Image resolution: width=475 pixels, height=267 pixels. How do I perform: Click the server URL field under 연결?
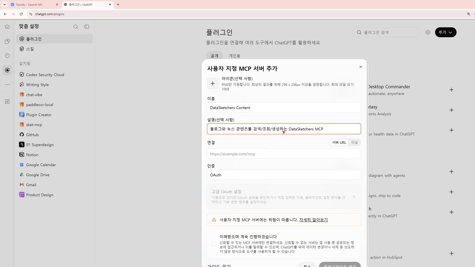coord(284,154)
